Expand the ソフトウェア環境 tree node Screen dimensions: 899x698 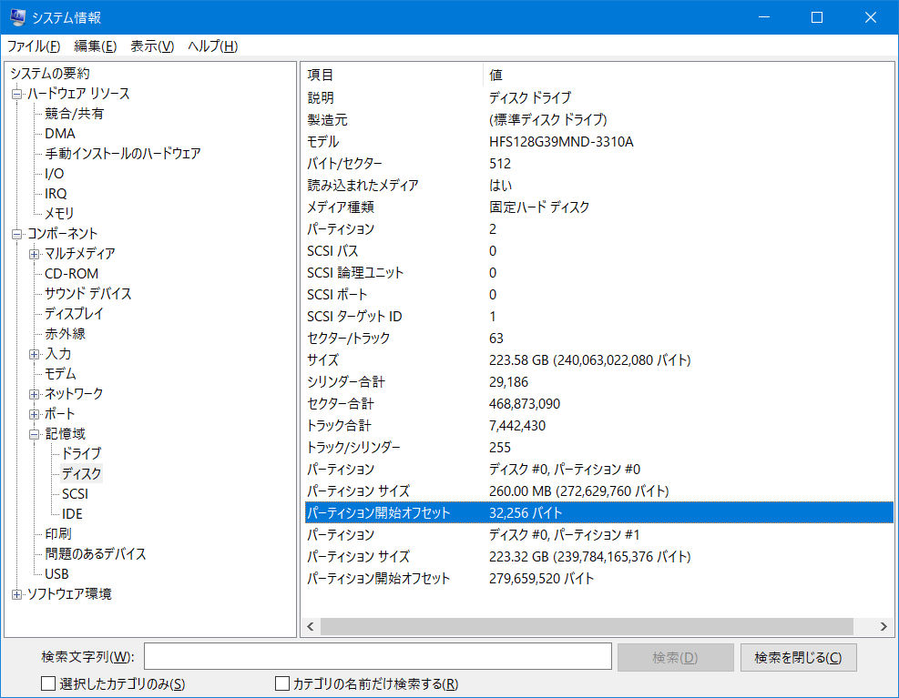(16, 594)
